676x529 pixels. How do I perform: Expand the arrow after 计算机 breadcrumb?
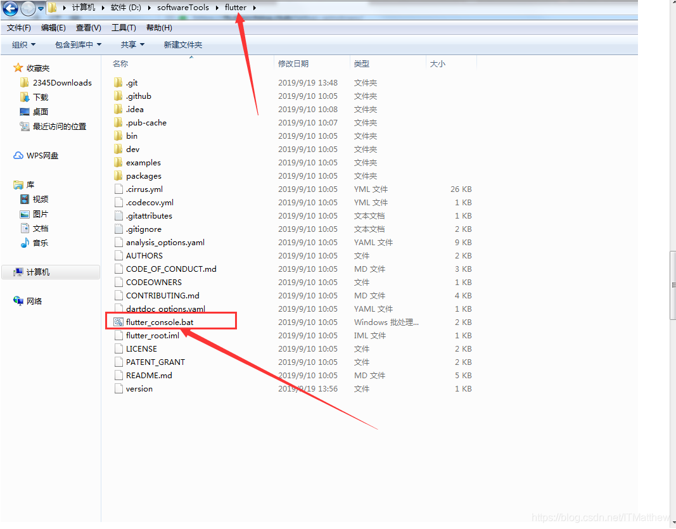pos(103,8)
